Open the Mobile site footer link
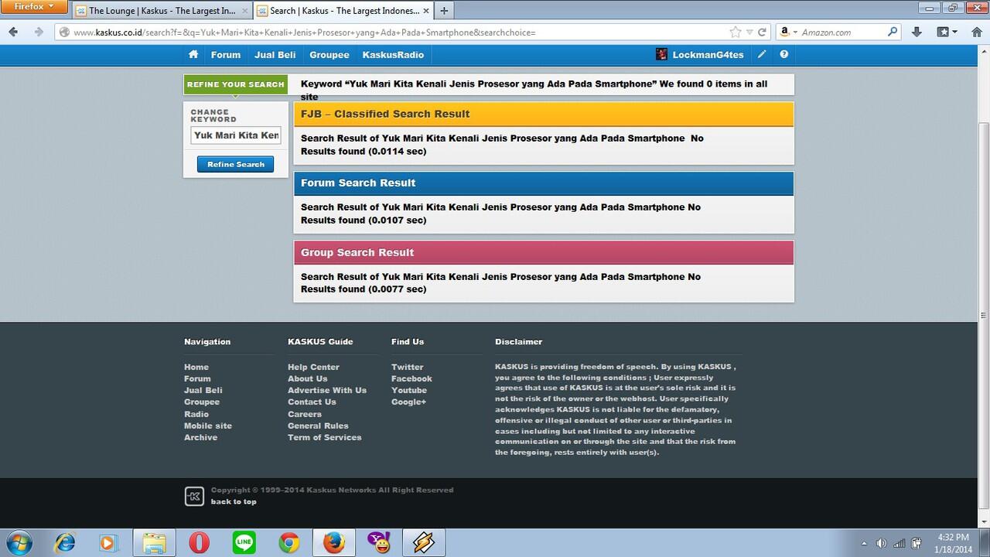990x557 pixels. [x=208, y=425]
